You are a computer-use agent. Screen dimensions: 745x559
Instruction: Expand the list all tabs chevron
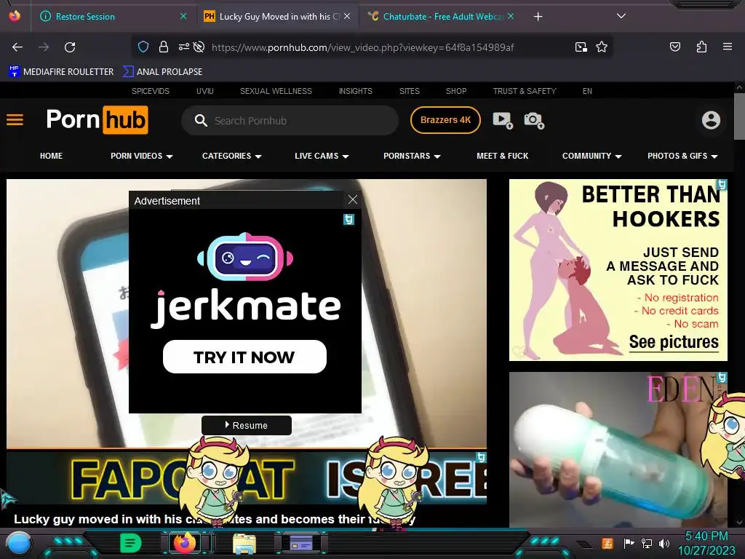pyautogui.click(x=621, y=16)
